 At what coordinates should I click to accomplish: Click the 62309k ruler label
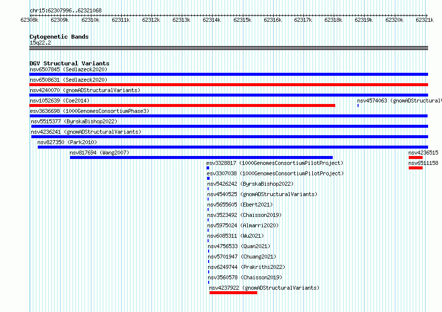(60, 20)
